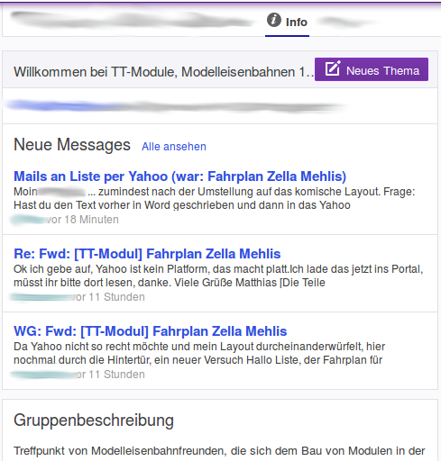This screenshot has width=441, height=461.
Task: Click the Neue Messages heading
Action: coord(72,144)
